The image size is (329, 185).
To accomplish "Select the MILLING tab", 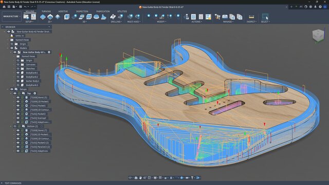I will click(x=30, y=11).
